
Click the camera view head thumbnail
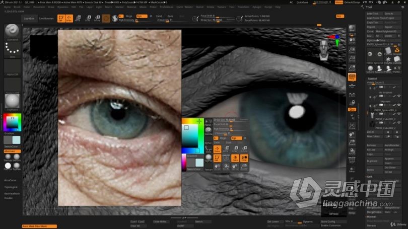tap(324, 50)
